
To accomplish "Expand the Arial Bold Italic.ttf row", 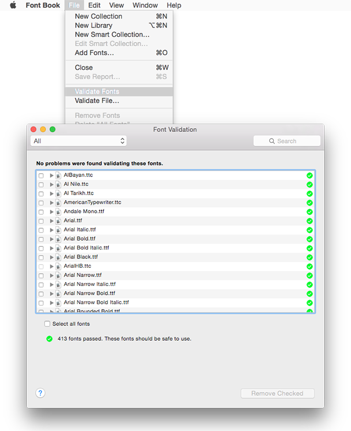I will [52, 248].
